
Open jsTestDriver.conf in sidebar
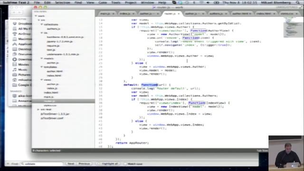click(x=52, y=118)
